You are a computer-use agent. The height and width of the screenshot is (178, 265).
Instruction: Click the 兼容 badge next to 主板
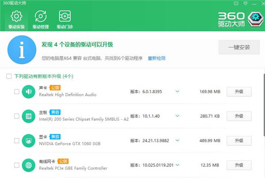pyautogui.click(x=55, y=112)
